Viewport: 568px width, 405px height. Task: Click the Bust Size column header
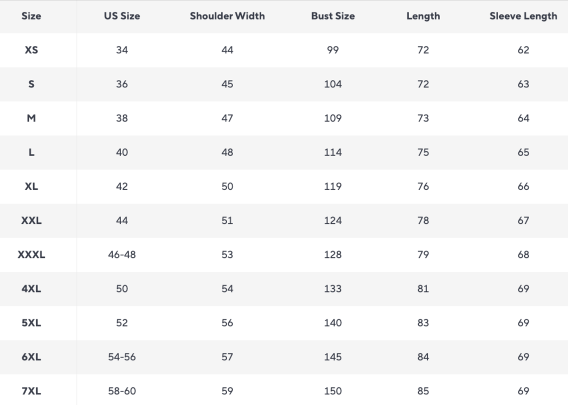[x=333, y=16]
